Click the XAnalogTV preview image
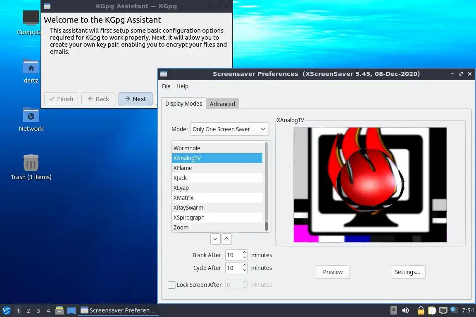476x317 pixels. pos(370,185)
